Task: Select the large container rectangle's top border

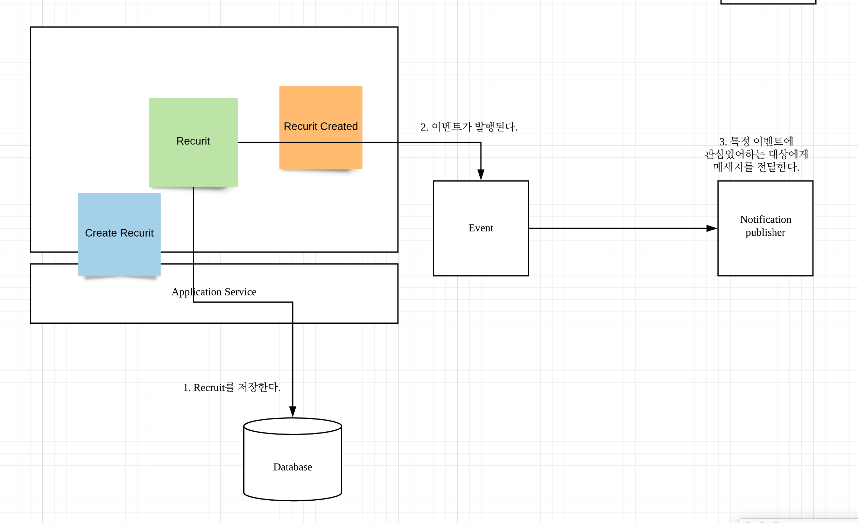Action: [213, 27]
